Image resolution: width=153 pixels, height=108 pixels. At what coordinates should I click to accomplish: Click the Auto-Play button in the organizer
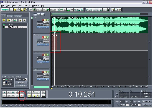(x=21, y=83)
